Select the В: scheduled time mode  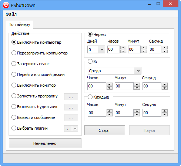click(93, 61)
